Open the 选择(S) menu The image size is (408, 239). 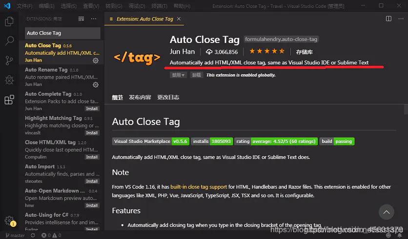pyautogui.click(x=68, y=6)
